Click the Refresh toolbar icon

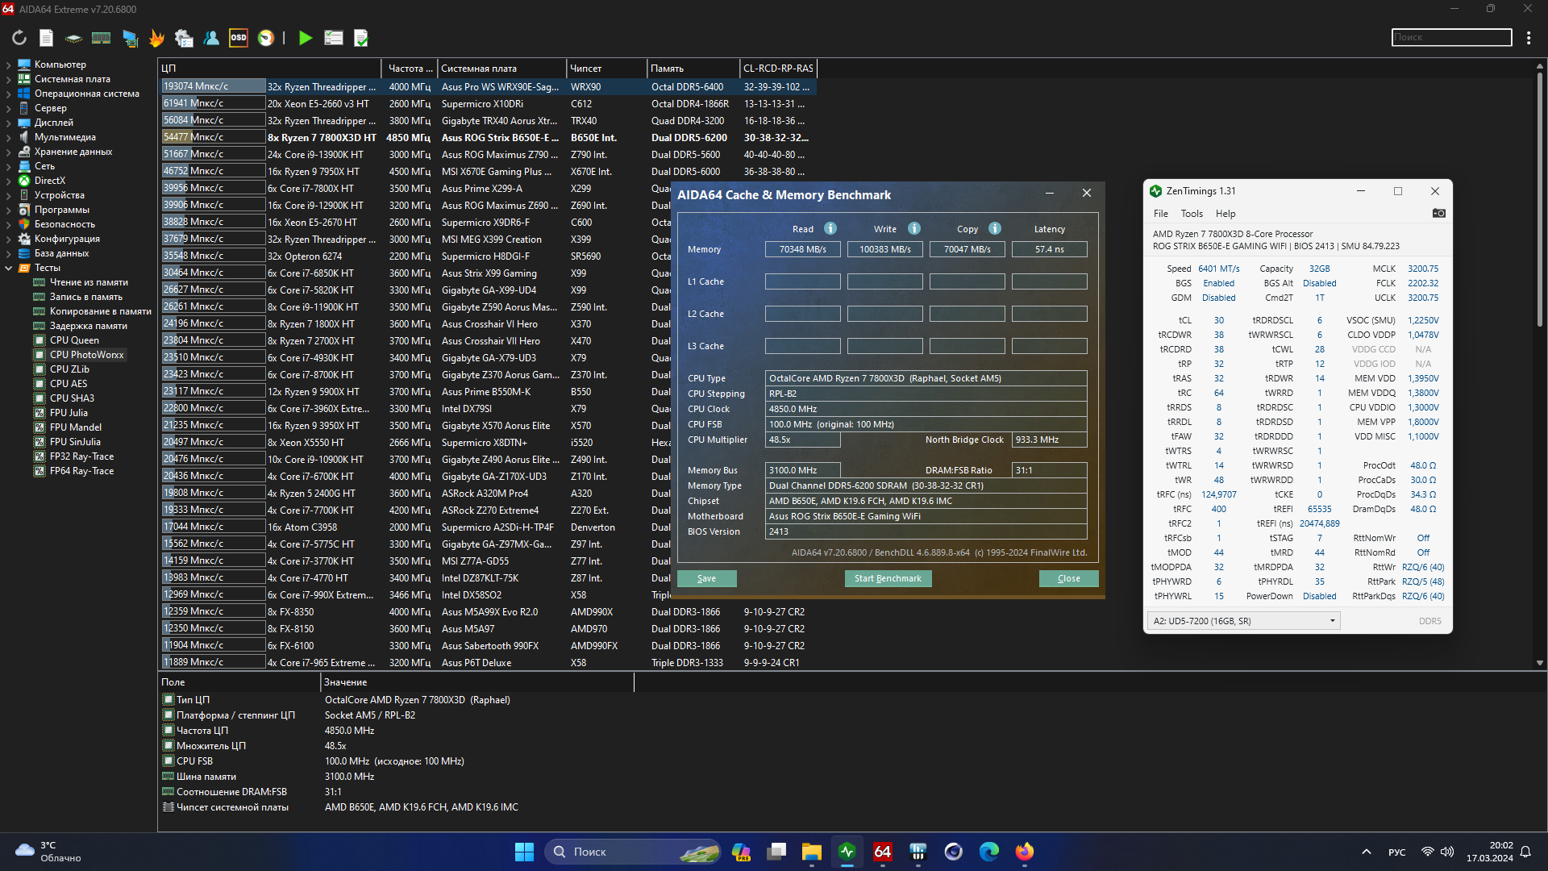(x=19, y=38)
